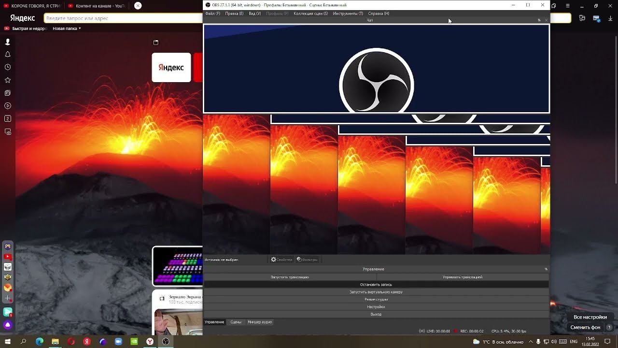Open the Вид menu in OBS
This screenshot has height=348, width=618.
[254, 14]
